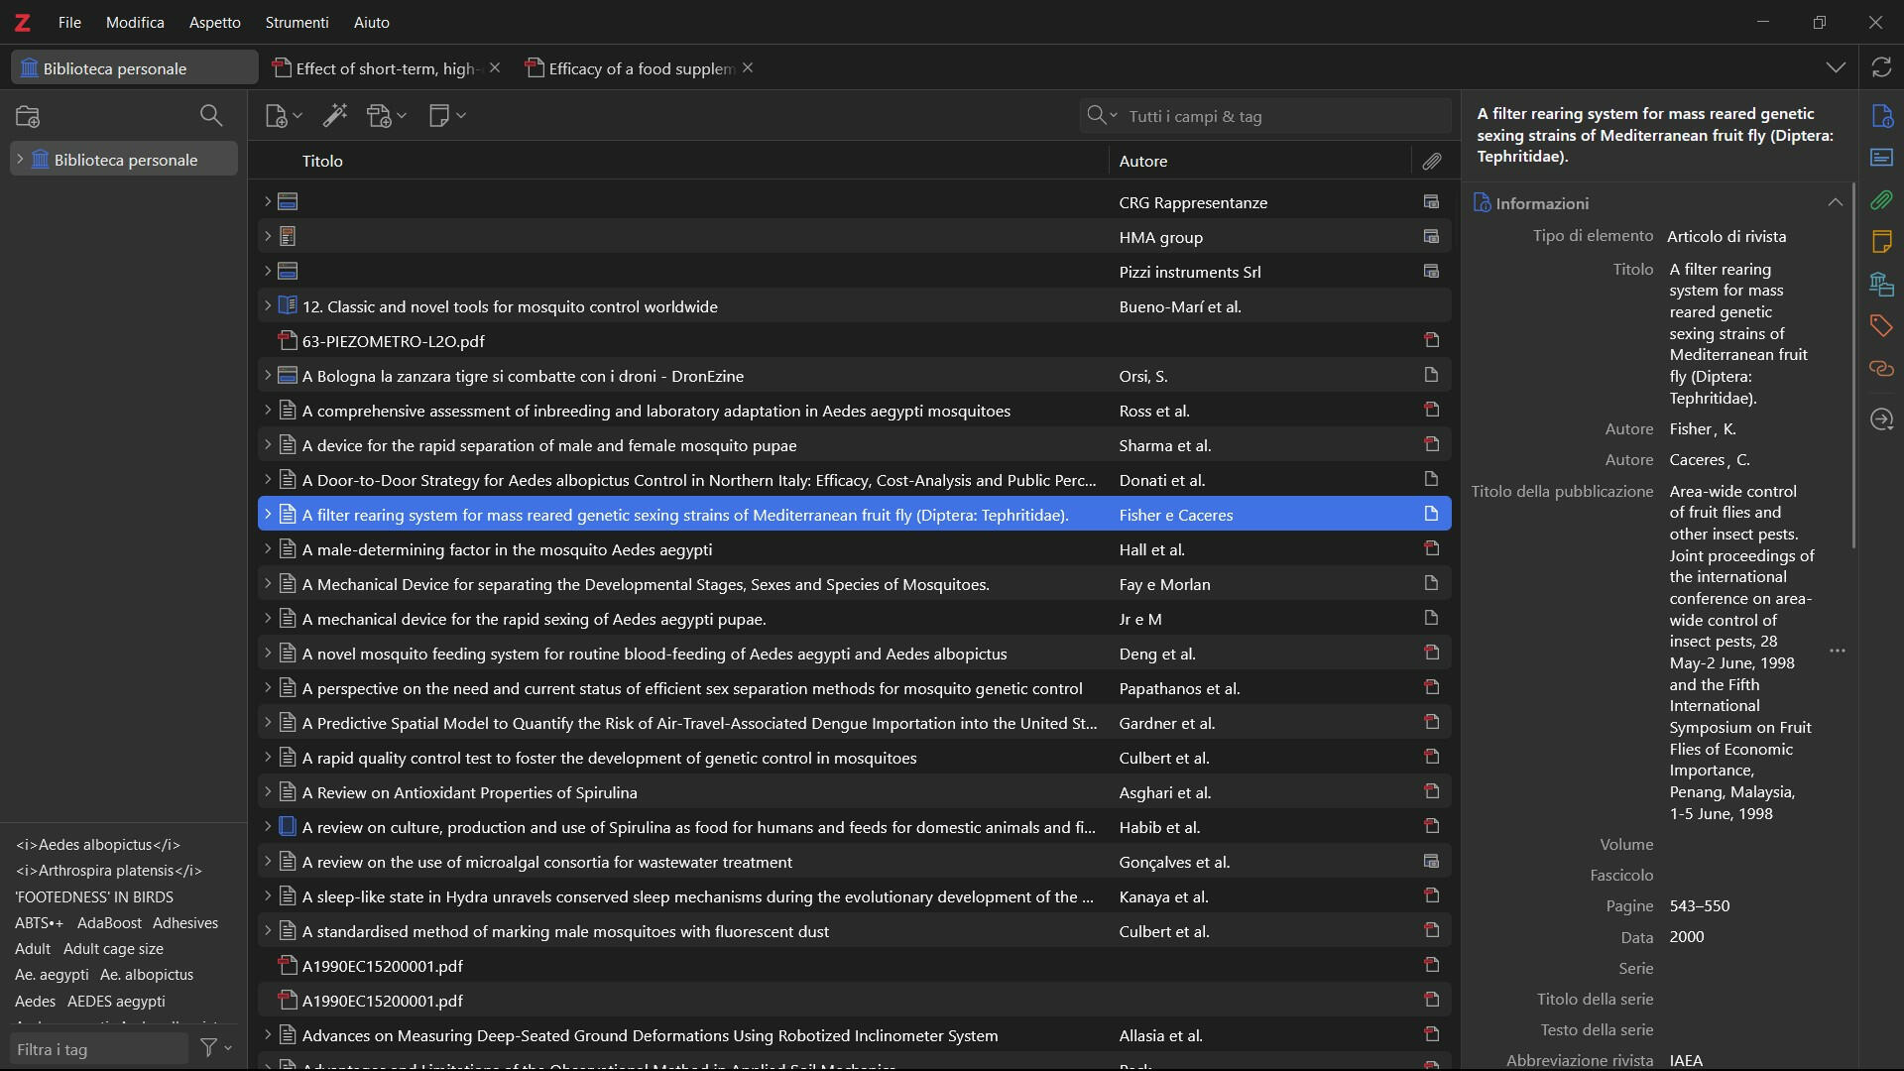Open the tag filter options dropdown
The height and width of the screenshot is (1071, 1904).
click(x=215, y=1047)
